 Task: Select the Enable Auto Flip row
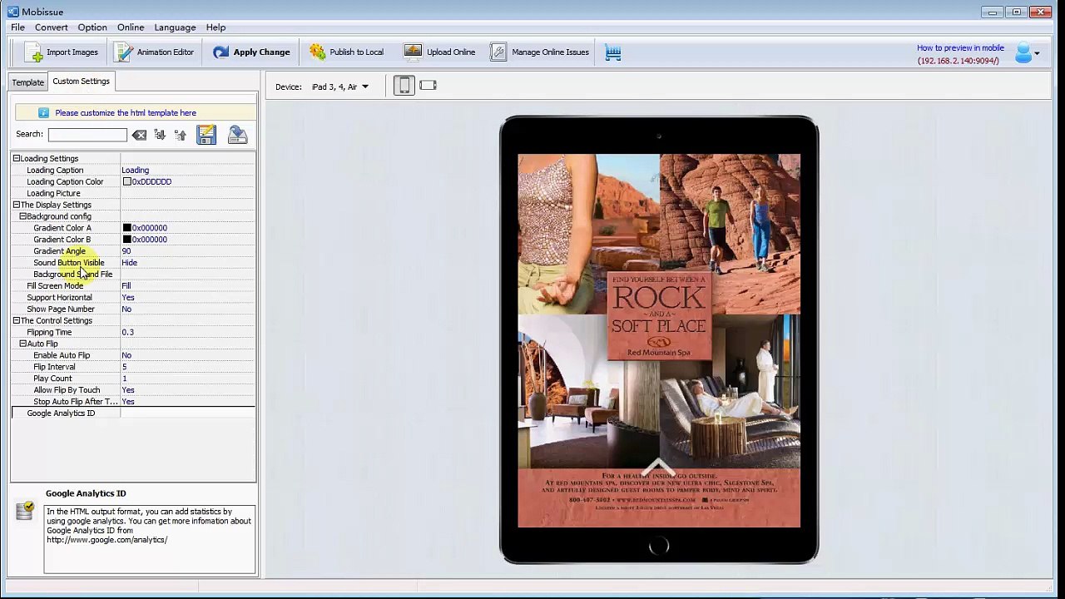click(x=133, y=355)
